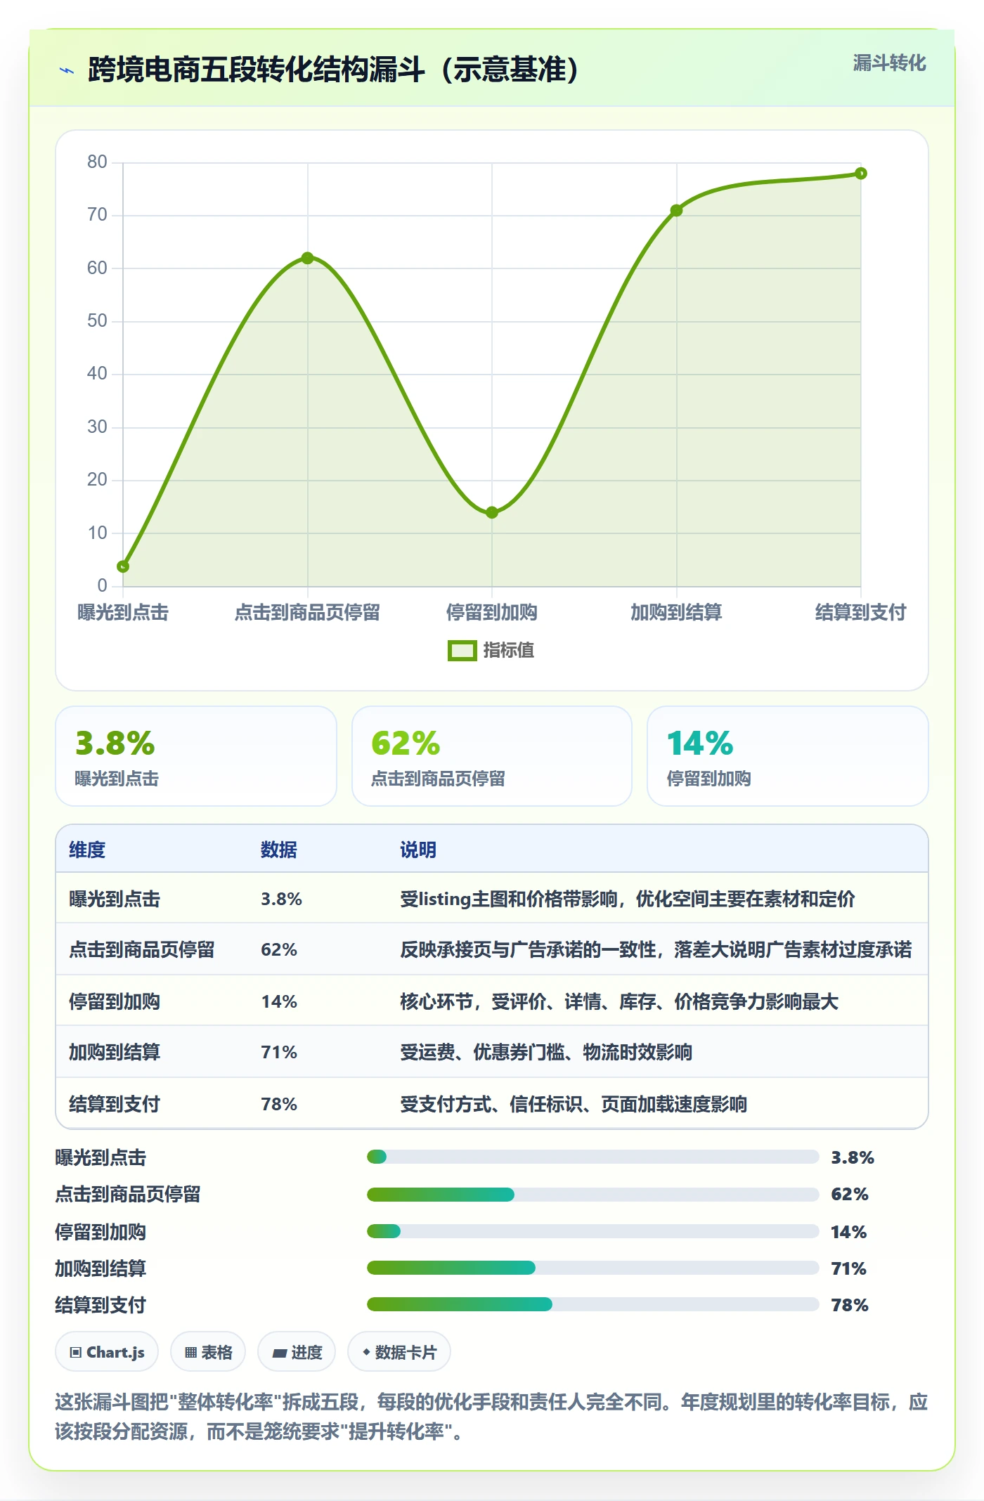Viewport: 984px width, 1501px height.
Task: Click the 停留到加购 progress bar
Action: point(593,1231)
